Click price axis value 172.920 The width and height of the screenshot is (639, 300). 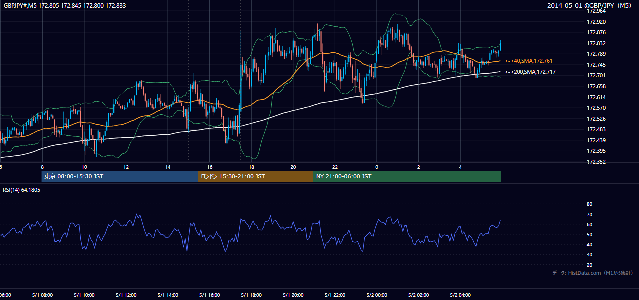pyautogui.click(x=596, y=22)
